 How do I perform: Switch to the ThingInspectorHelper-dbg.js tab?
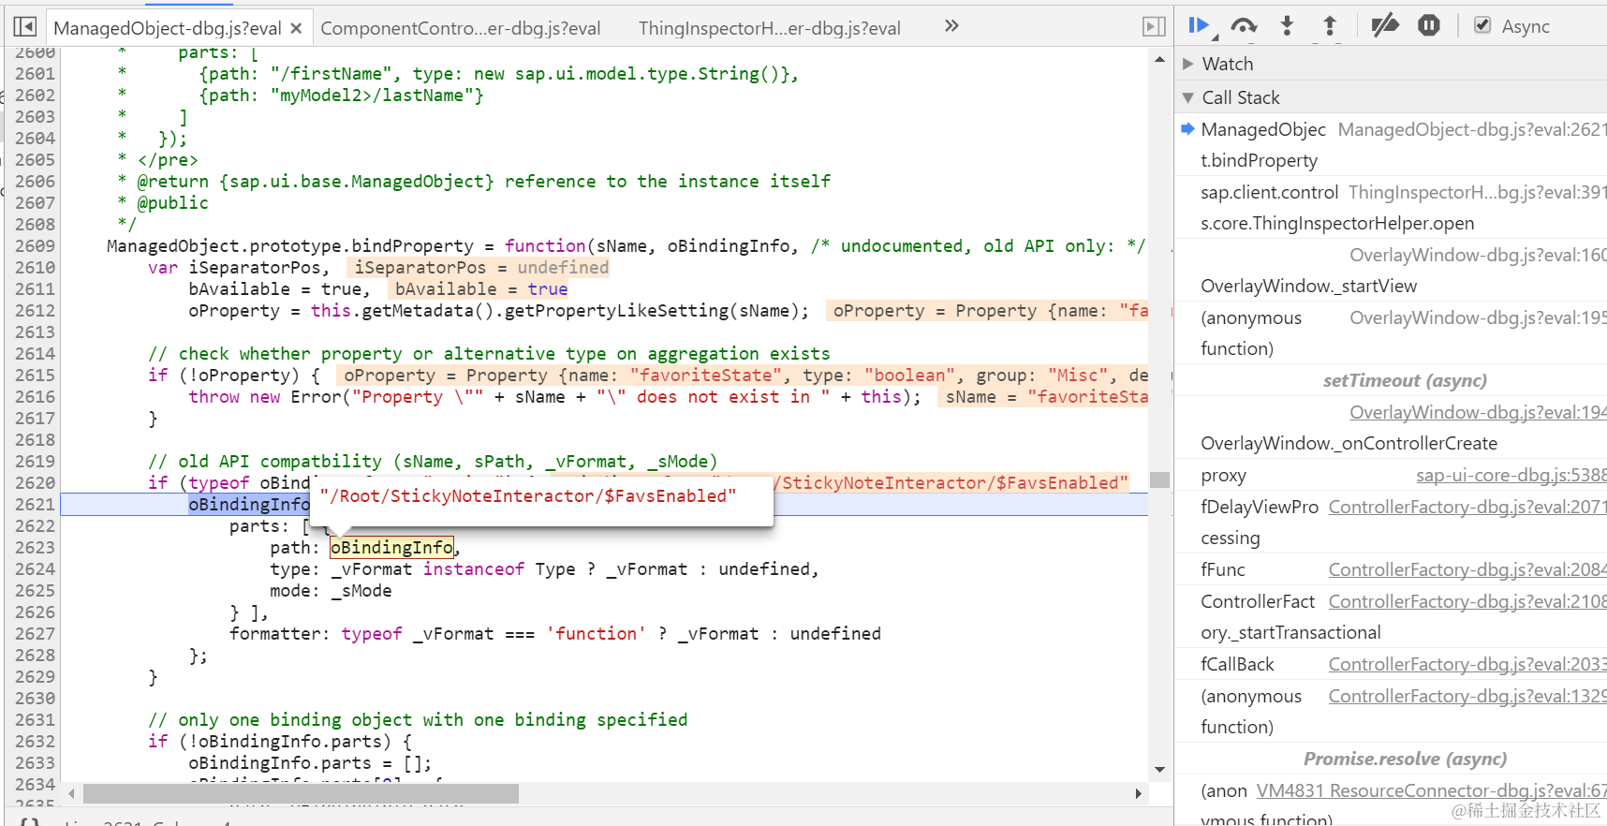tap(770, 28)
